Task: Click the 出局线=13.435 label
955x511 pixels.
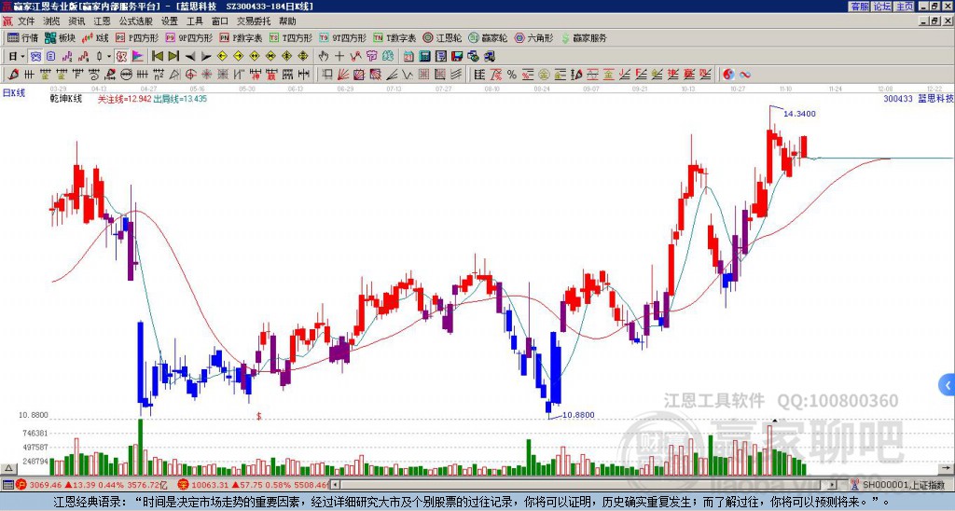Action: [x=180, y=99]
